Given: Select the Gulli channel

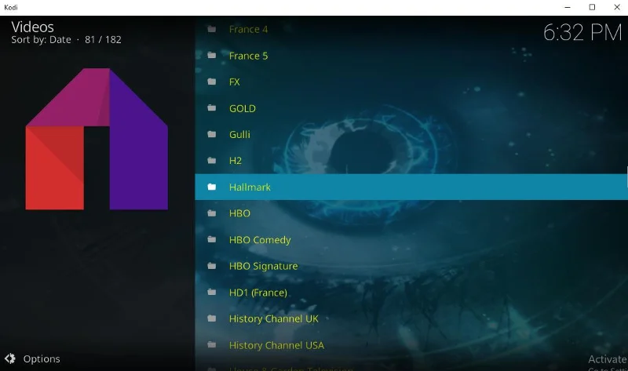Looking at the screenshot, I should tap(411, 134).
